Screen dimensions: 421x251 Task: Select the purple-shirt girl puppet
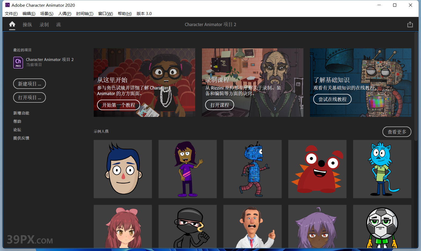(x=188, y=169)
